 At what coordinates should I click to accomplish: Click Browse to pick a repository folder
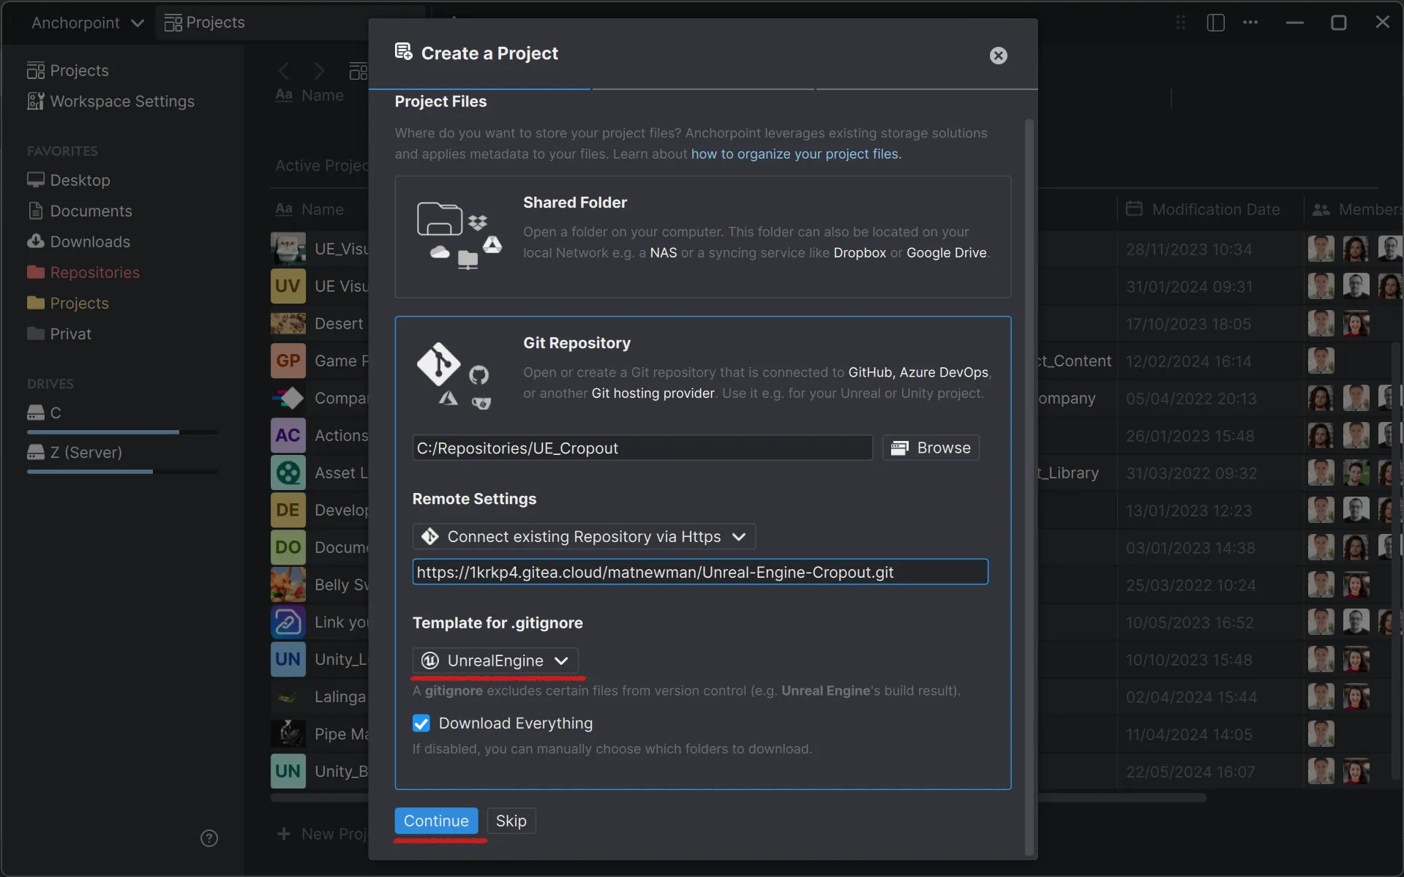coord(930,447)
